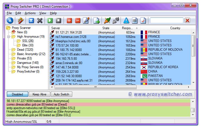Open the Edit menu
The image size is (201, 126).
[18, 13]
